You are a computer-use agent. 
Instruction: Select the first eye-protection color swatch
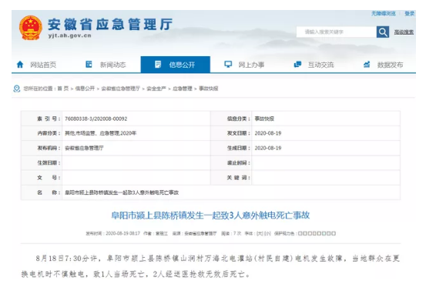[x=300, y=233]
